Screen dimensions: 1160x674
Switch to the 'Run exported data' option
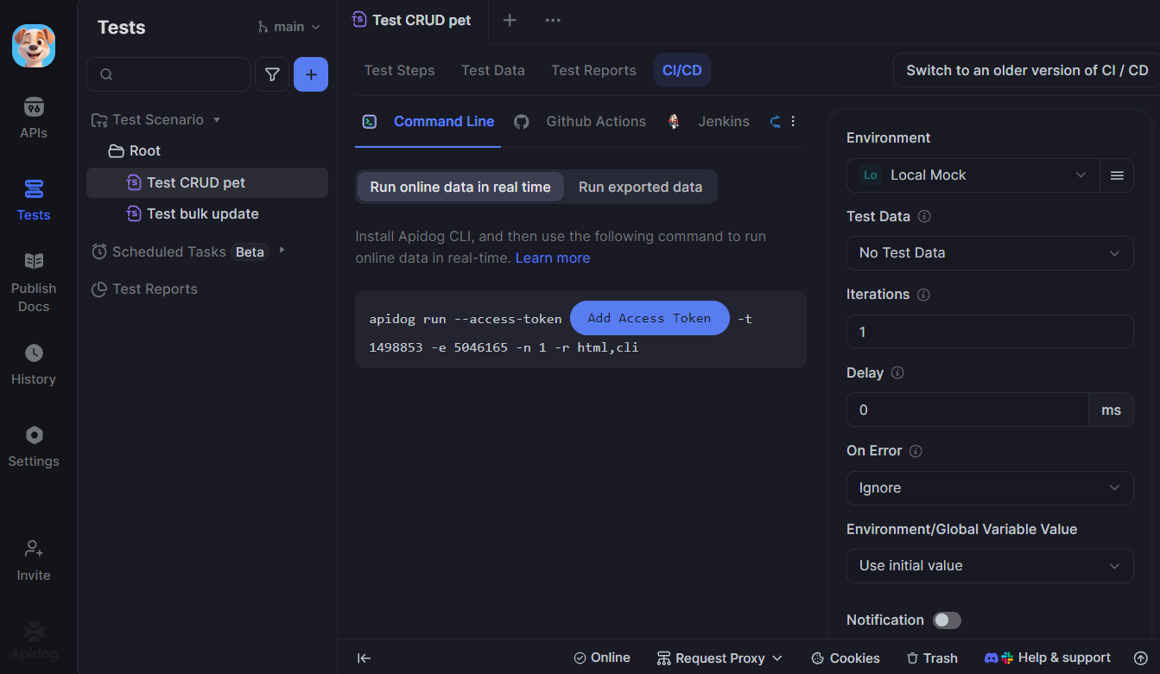[640, 187]
